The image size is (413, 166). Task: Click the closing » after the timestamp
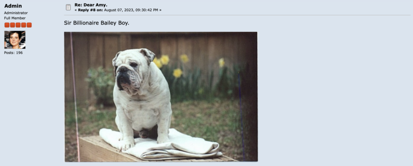tap(161, 10)
